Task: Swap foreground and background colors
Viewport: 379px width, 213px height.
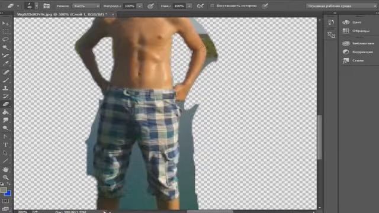Action: pyautogui.click(x=9, y=184)
